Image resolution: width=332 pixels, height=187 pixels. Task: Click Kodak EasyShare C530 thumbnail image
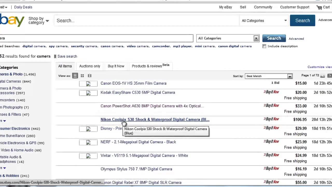tap(88, 93)
